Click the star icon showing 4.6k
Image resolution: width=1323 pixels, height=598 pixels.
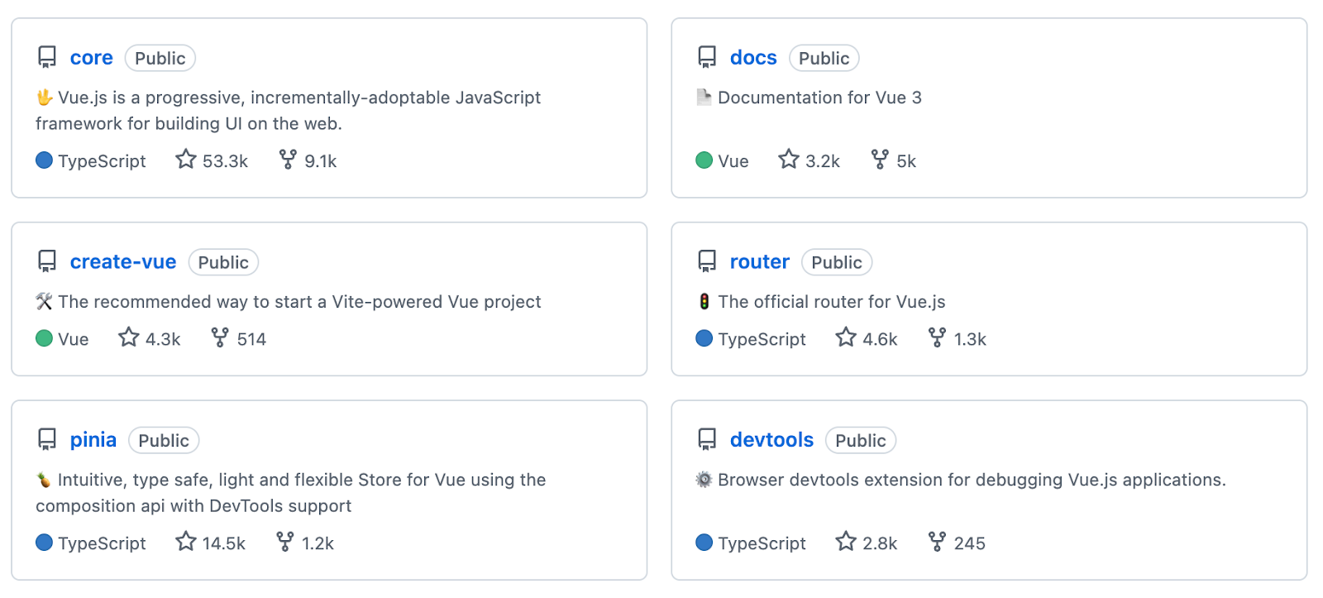pyautogui.click(x=846, y=337)
